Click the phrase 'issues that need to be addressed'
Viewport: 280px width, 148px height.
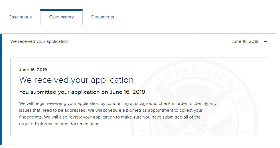point(53,110)
